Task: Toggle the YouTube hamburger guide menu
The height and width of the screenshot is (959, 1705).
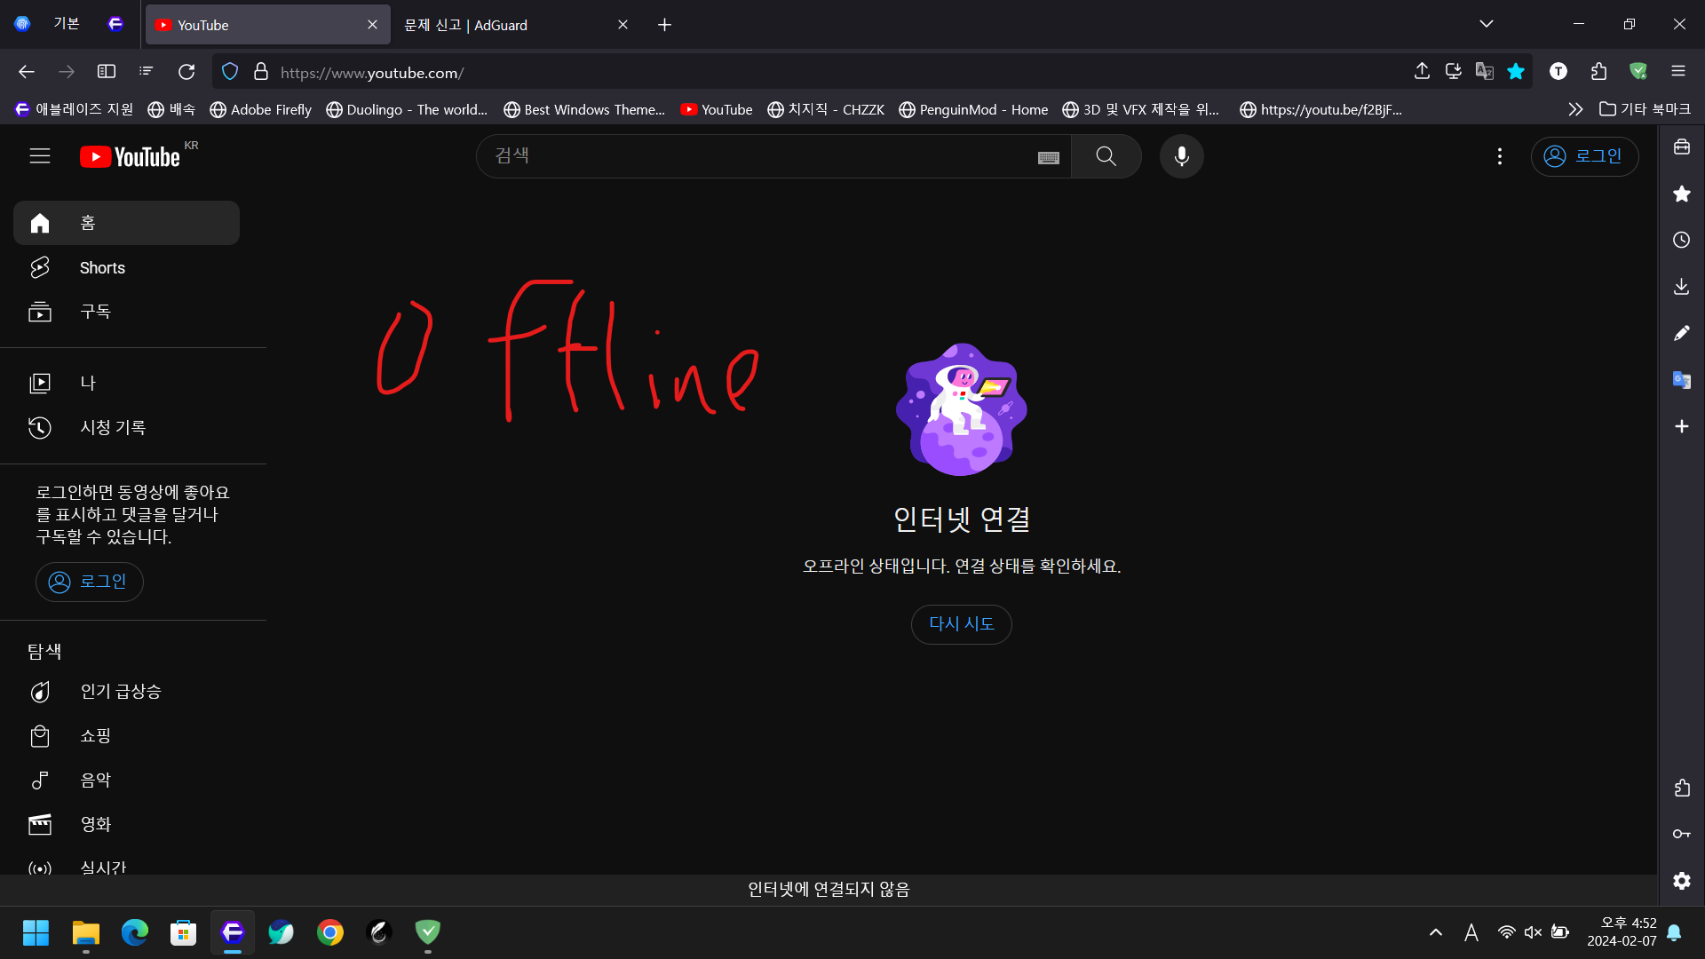Action: (x=40, y=156)
